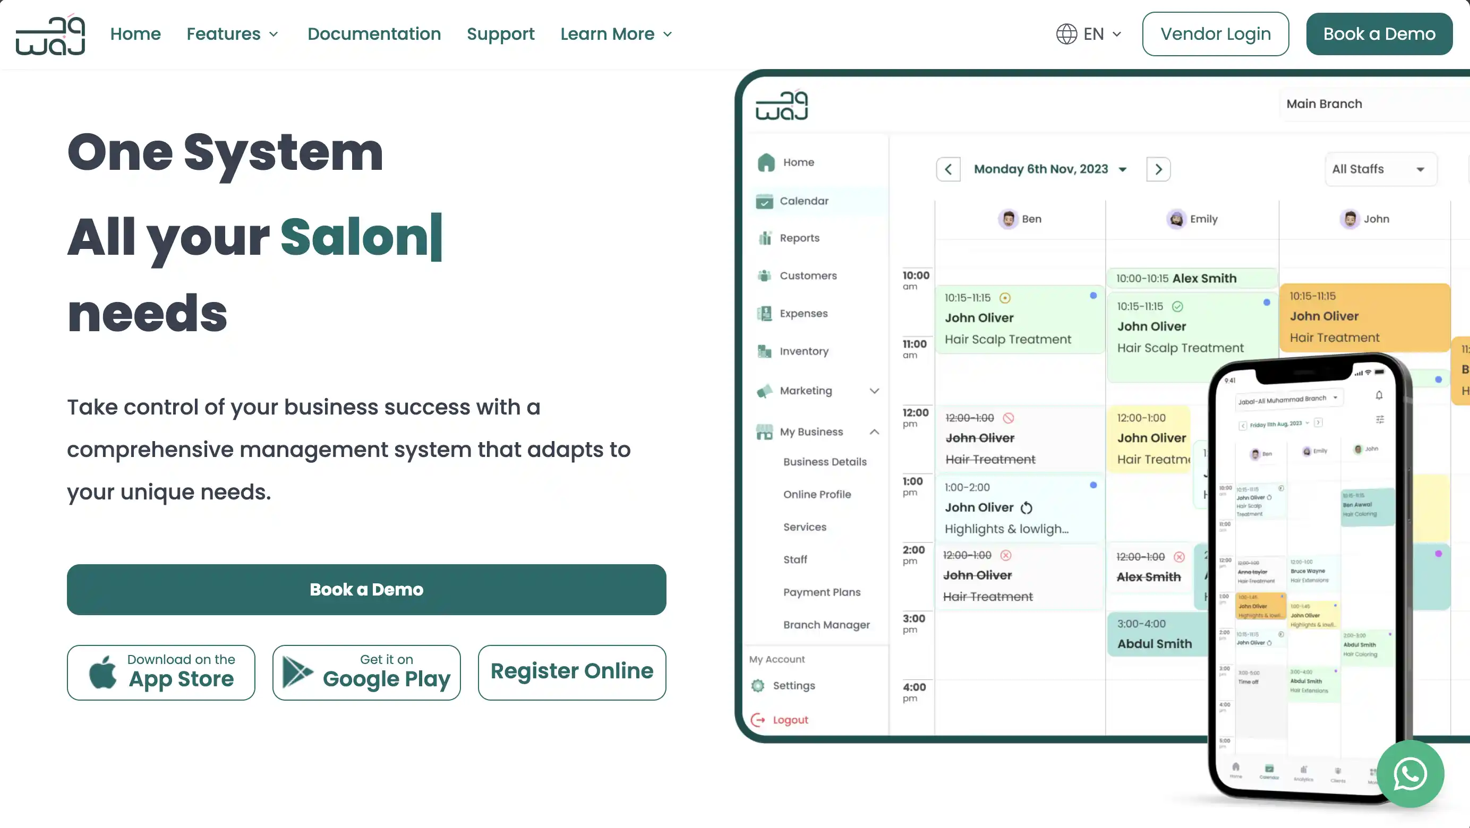Click the Logout arrow icon
The image size is (1470, 828).
(x=758, y=720)
